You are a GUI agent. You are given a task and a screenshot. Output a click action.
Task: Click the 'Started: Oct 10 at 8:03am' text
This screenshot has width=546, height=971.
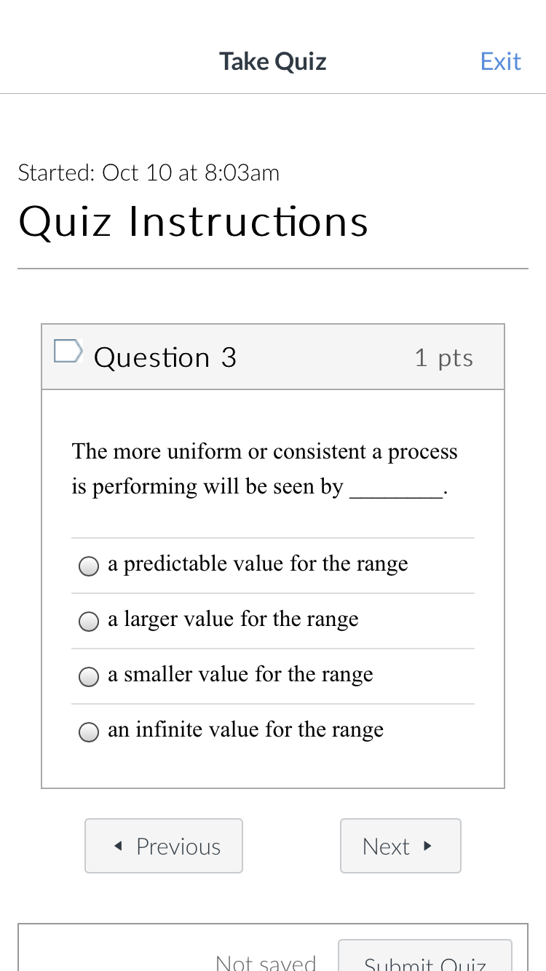149,173
